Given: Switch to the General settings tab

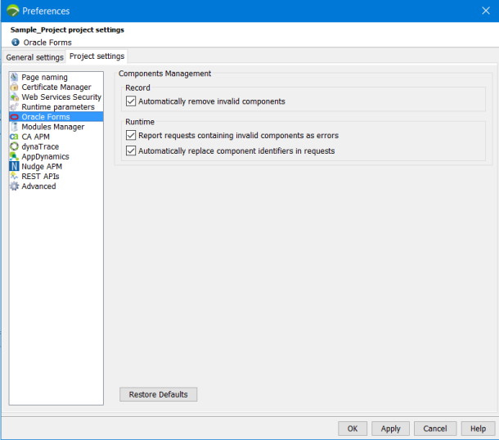Looking at the screenshot, I should click(x=34, y=57).
